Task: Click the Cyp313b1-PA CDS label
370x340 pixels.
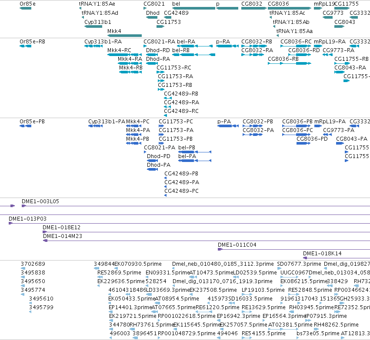Action: tap(107, 122)
